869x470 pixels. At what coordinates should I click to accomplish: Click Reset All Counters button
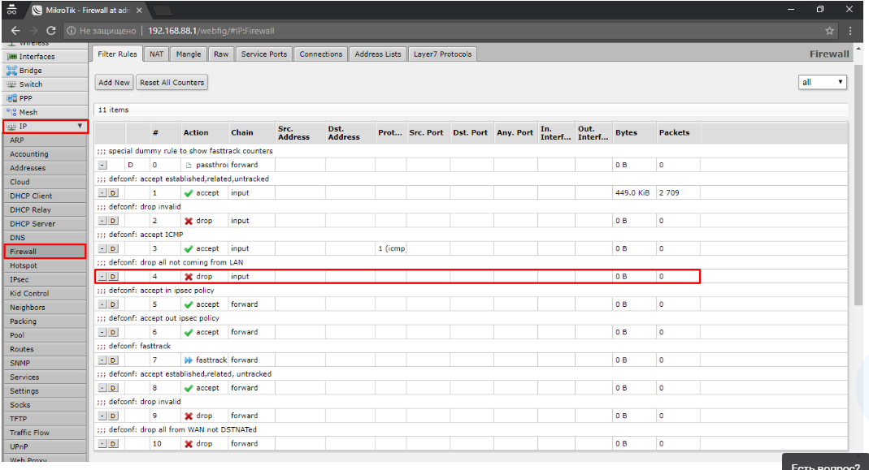click(172, 83)
